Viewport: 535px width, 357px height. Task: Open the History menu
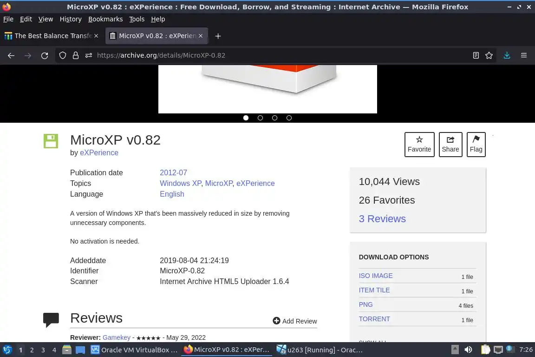(71, 19)
